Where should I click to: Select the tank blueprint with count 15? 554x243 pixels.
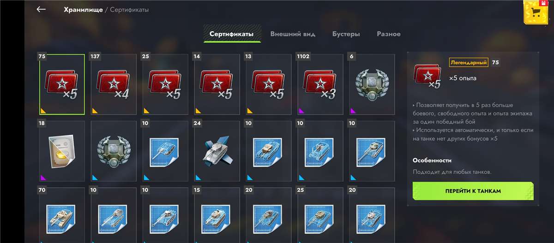217,215
